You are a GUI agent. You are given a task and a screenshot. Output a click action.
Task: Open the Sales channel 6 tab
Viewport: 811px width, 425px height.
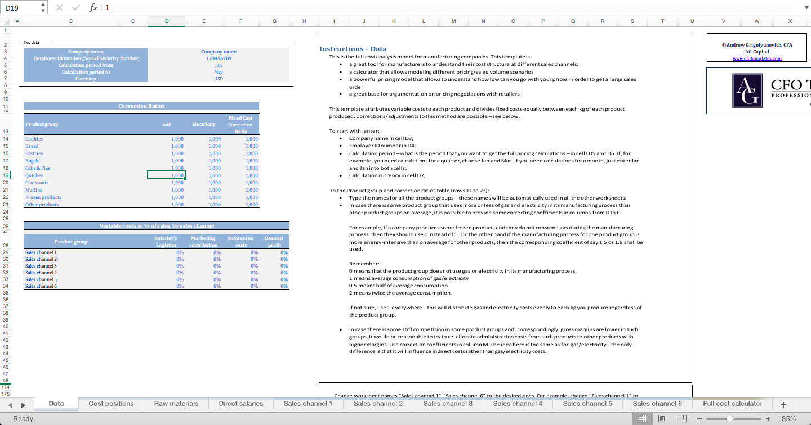tap(657, 404)
